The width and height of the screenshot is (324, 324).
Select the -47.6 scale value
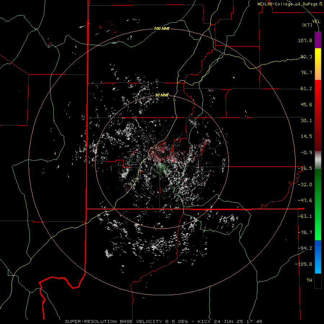point(305,201)
